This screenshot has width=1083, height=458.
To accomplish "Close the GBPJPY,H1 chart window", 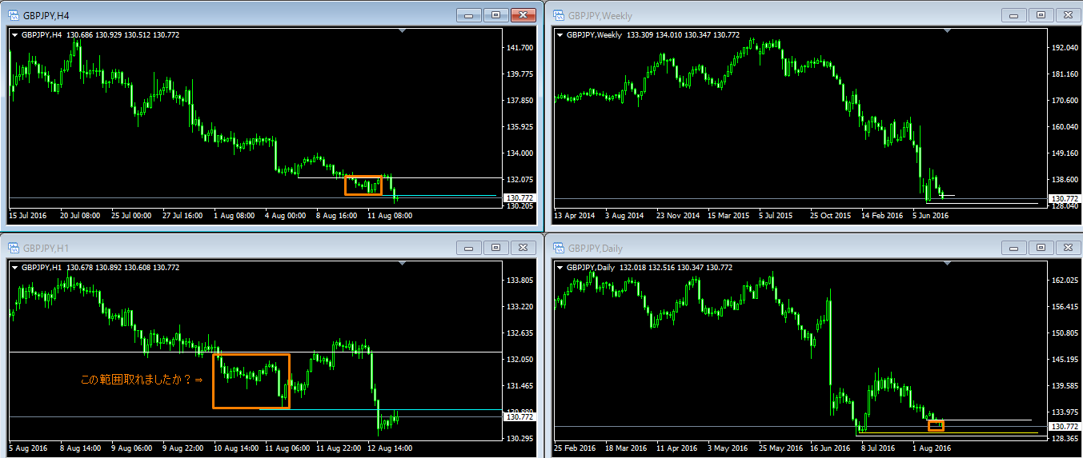I will pyautogui.click(x=523, y=248).
